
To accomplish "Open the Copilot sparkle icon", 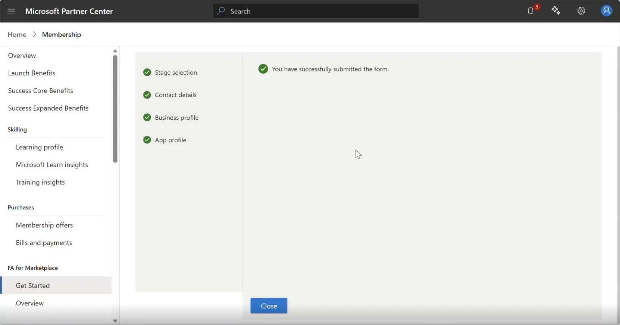I will point(556,11).
